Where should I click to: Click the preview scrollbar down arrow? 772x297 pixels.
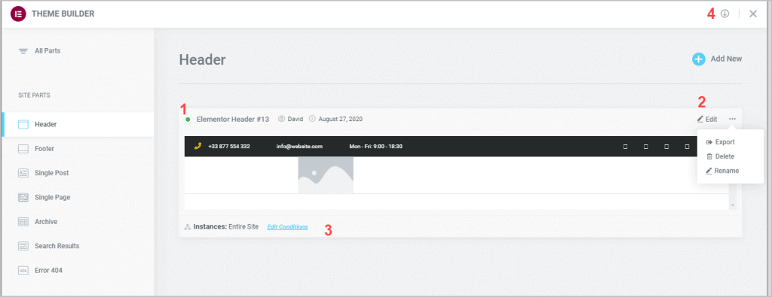pyautogui.click(x=733, y=205)
